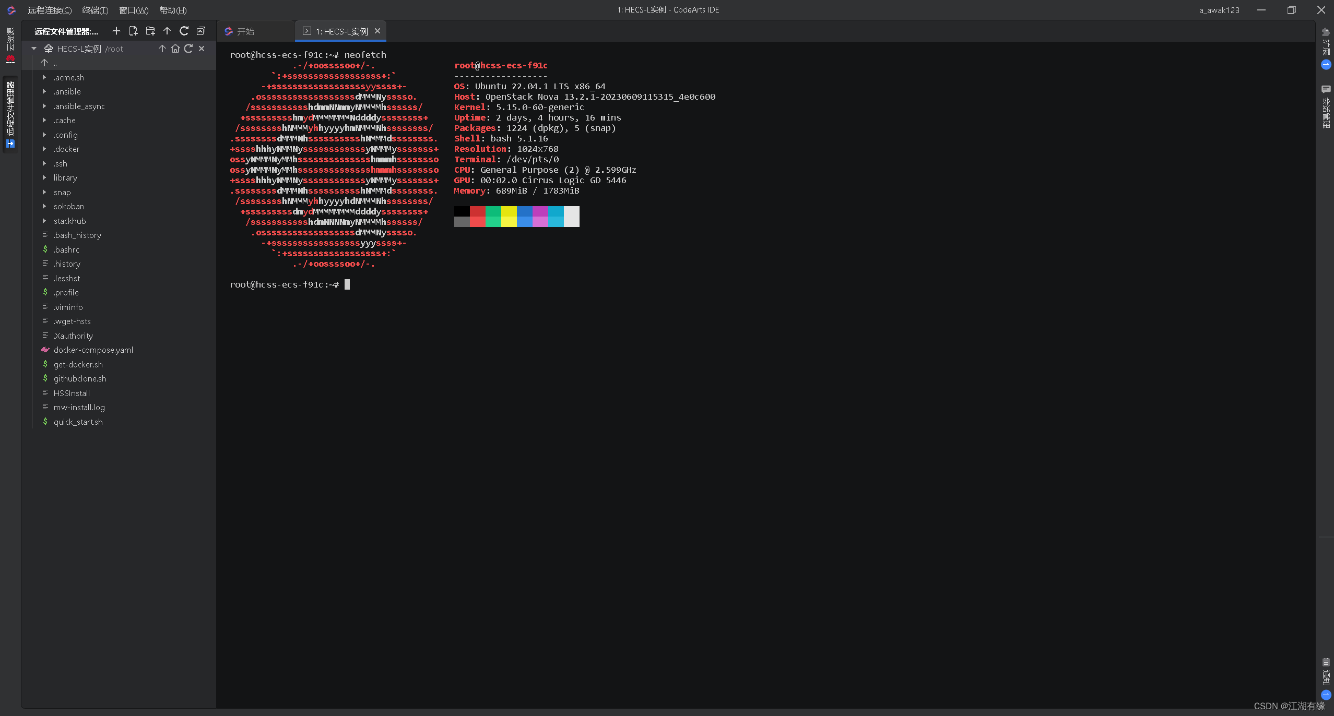The image size is (1334, 716).
Task: Open the docker-compose.yaml file
Action: click(93, 350)
